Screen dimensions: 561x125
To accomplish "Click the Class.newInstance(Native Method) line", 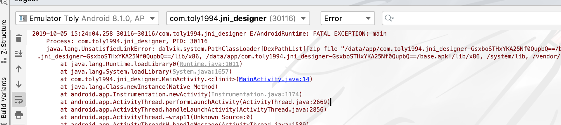I will 139,87.
